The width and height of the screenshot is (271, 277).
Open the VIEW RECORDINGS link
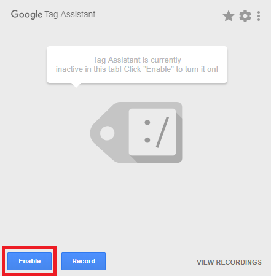point(229,262)
